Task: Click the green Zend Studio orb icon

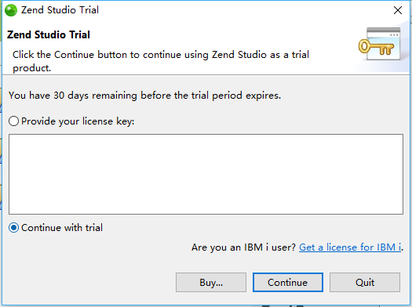Action: [x=11, y=10]
